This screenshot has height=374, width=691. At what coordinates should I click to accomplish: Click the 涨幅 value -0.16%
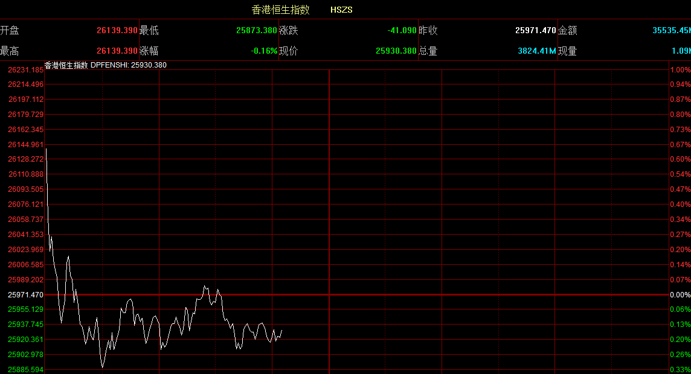(264, 51)
